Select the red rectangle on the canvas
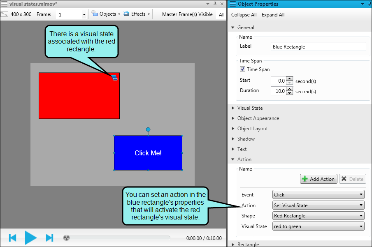Viewport: 372px width, 247px height. tap(79, 96)
